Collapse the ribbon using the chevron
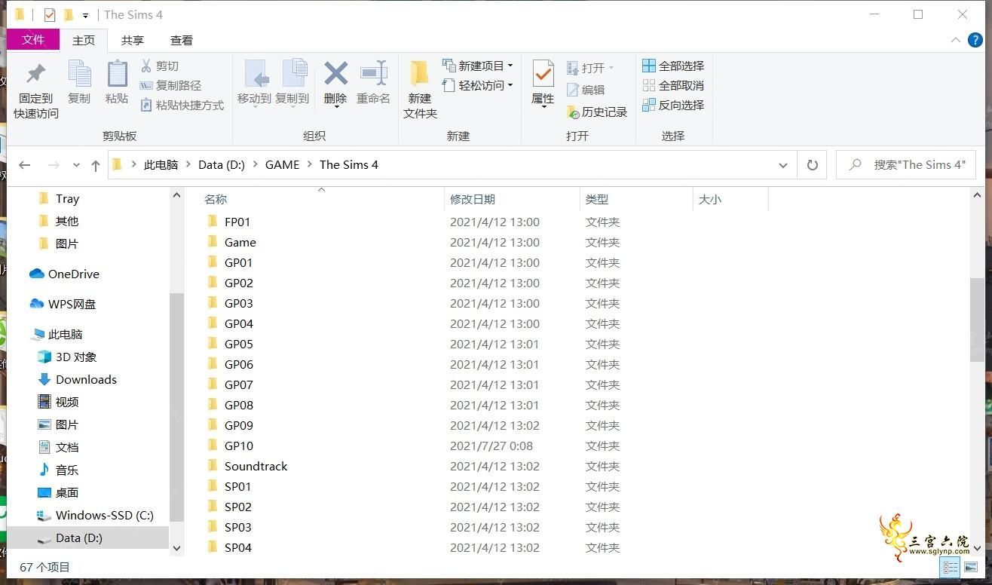This screenshot has height=585, width=992. coord(956,40)
